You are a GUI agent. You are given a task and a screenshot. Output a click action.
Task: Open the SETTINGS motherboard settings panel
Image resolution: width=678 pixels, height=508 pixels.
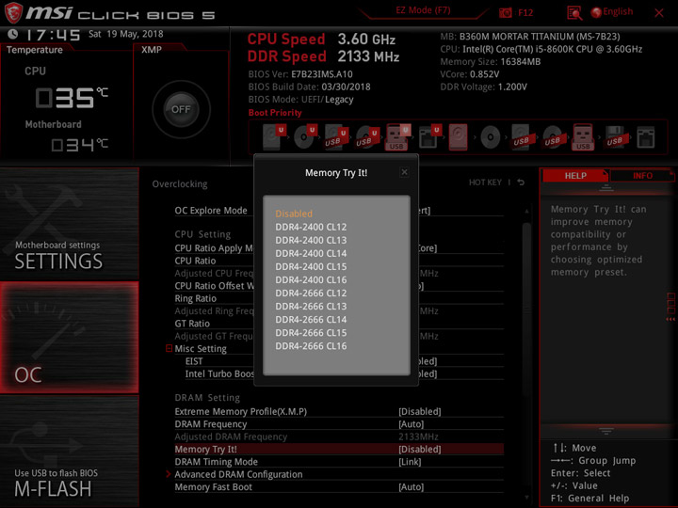(x=69, y=224)
